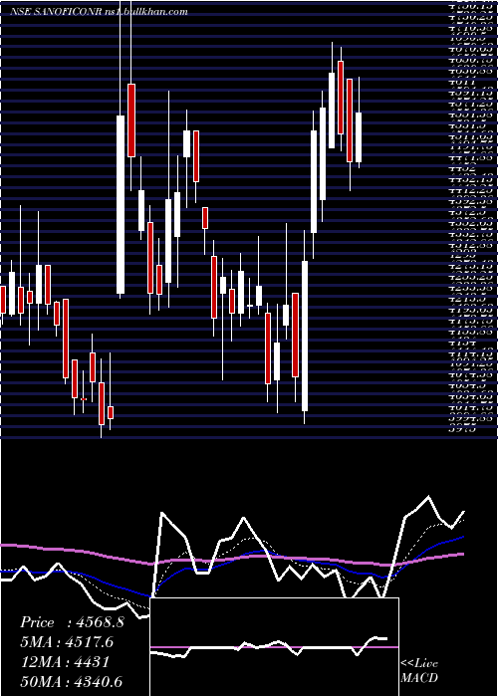This screenshot has height=697, width=498.
Task: Click the <<Live MACD label
Action: tap(419, 671)
